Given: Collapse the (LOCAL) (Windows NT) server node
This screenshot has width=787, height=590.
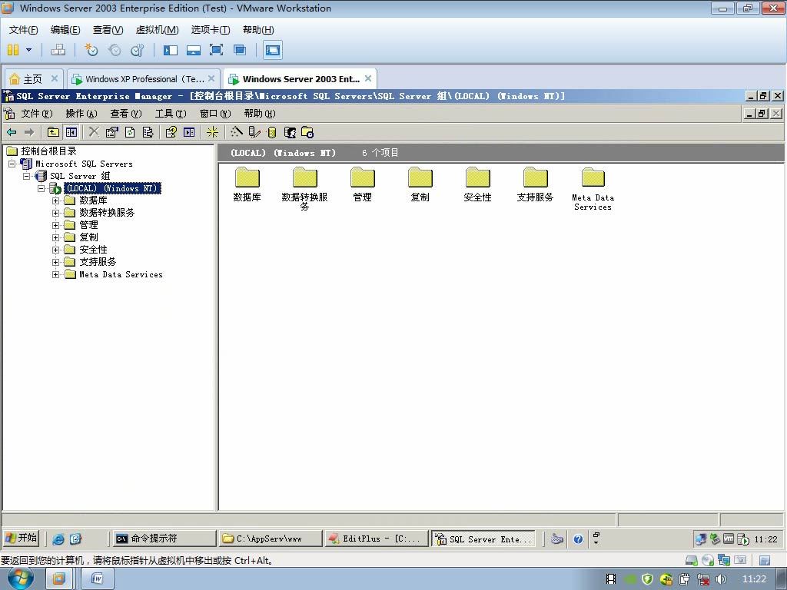Looking at the screenshot, I should coord(42,189).
